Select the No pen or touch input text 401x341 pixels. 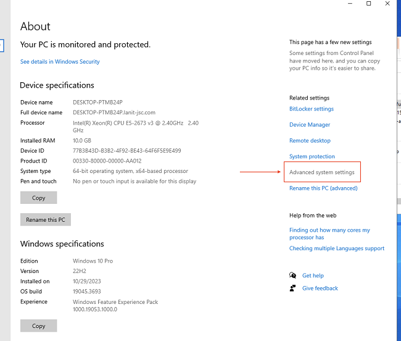134,181
